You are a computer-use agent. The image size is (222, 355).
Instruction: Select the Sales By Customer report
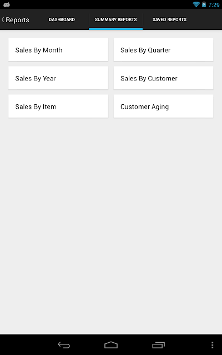pos(163,78)
